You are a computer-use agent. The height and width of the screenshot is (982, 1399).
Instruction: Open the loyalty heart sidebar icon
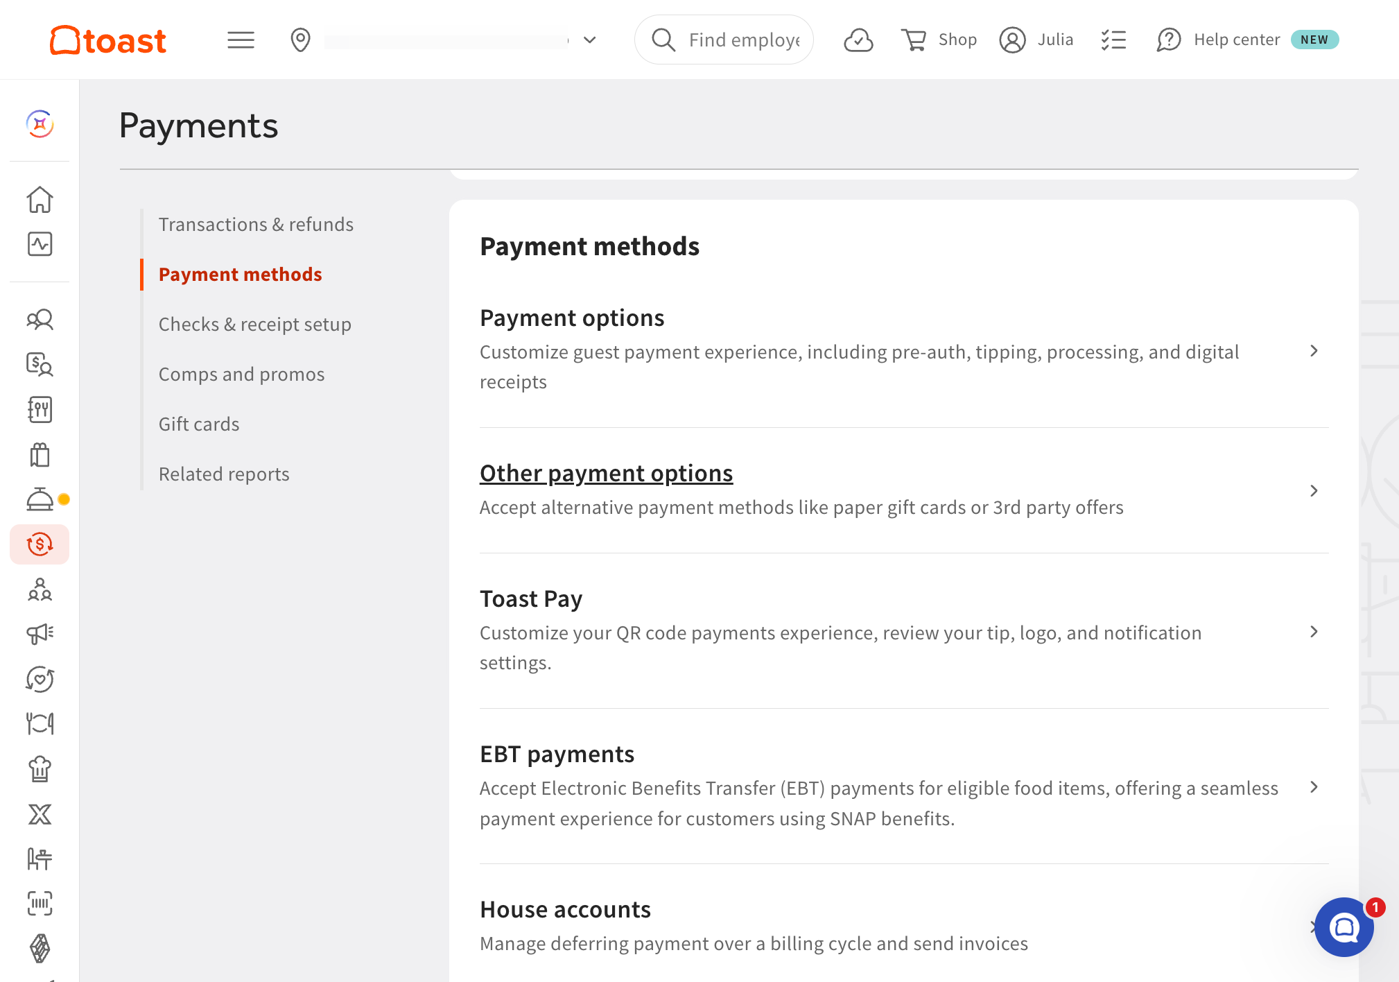point(40,680)
